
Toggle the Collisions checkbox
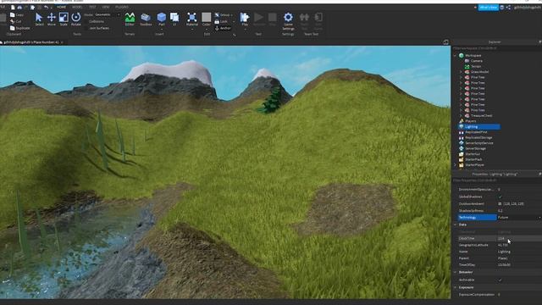click(86, 21)
